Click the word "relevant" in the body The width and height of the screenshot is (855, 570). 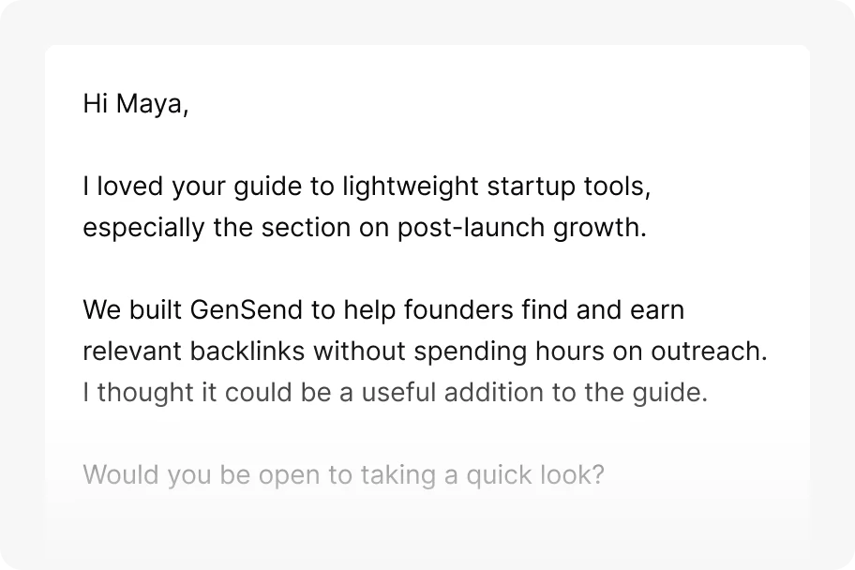tap(132, 351)
